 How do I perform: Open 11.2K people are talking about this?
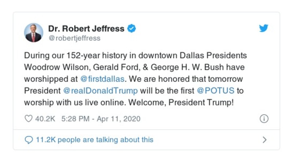(94, 140)
